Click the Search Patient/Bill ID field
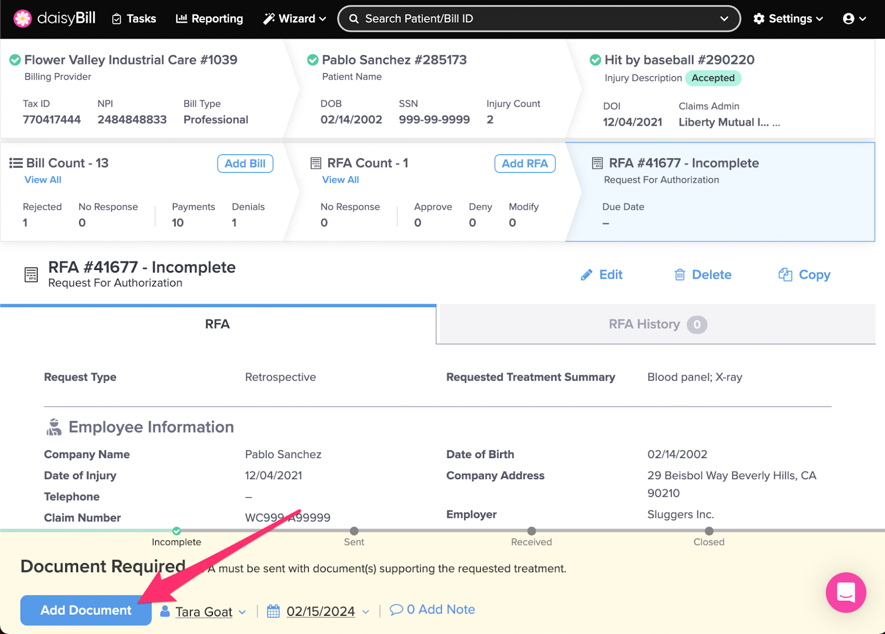This screenshot has height=634, width=885. (x=539, y=19)
